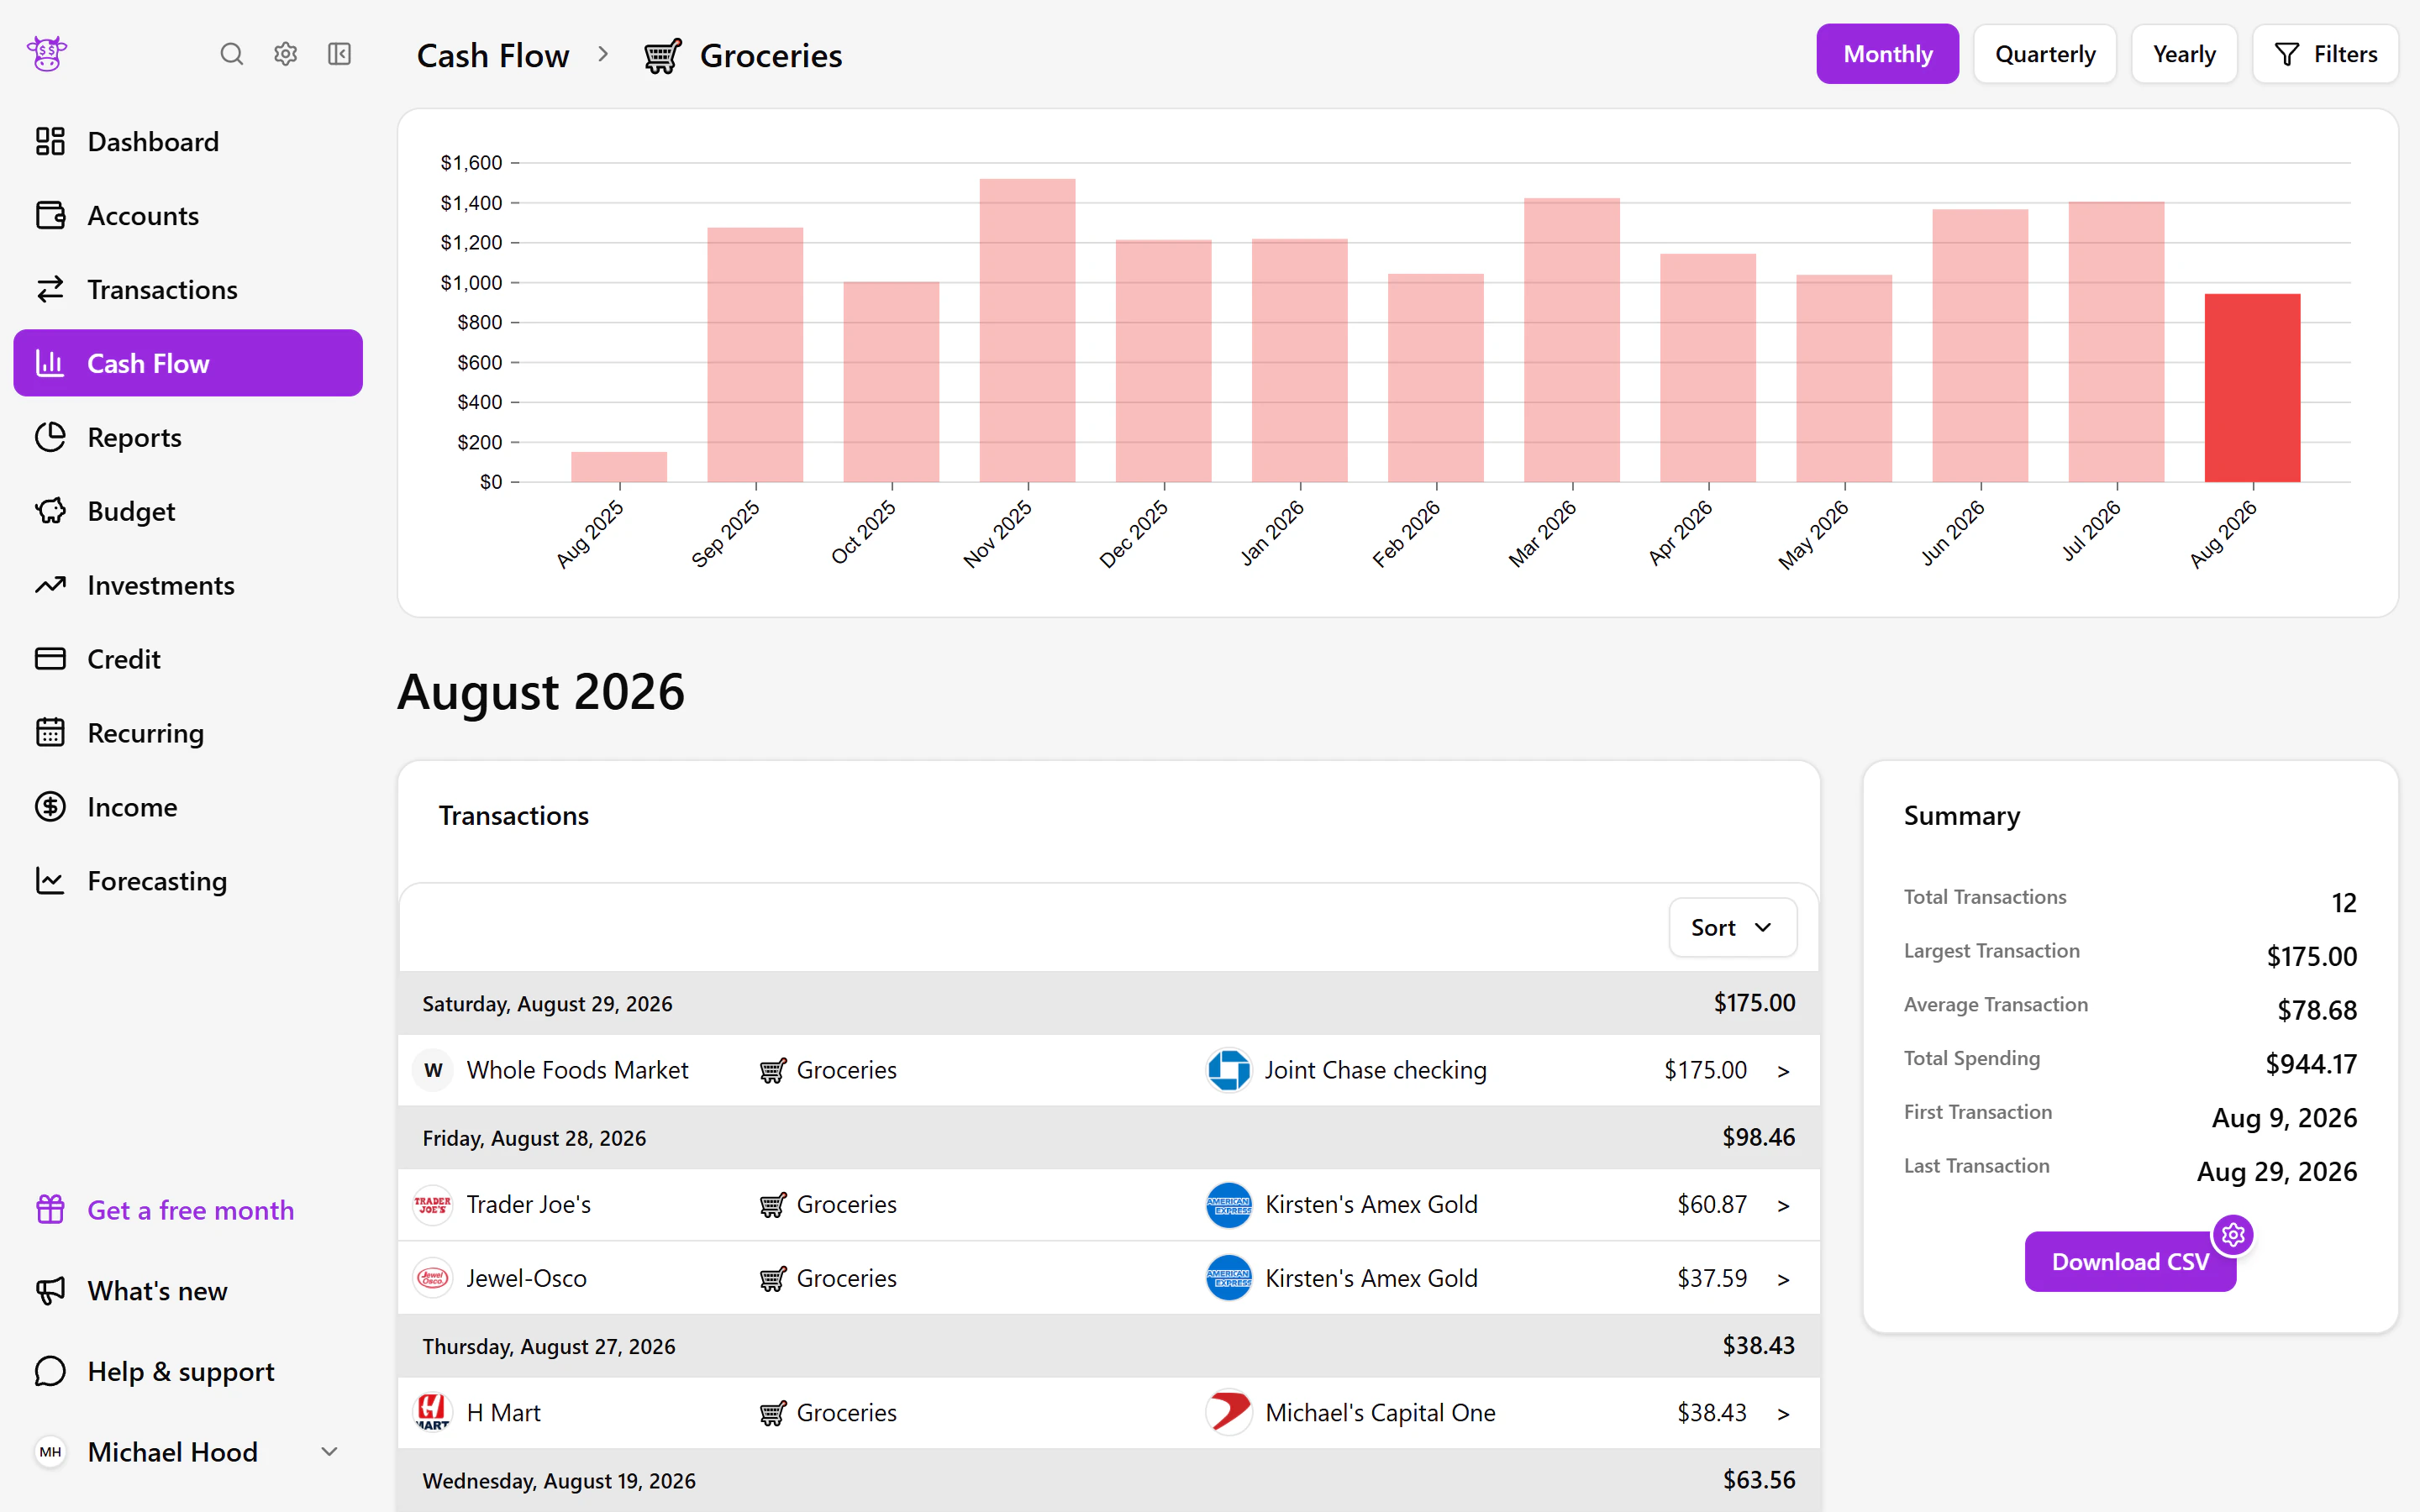This screenshot has width=2420, height=1512.
Task: Expand the Michael Hood account menu
Action: pos(329,1452)
